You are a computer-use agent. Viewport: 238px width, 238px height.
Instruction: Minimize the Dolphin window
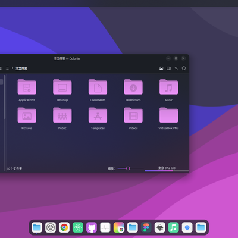coord(168,58)
